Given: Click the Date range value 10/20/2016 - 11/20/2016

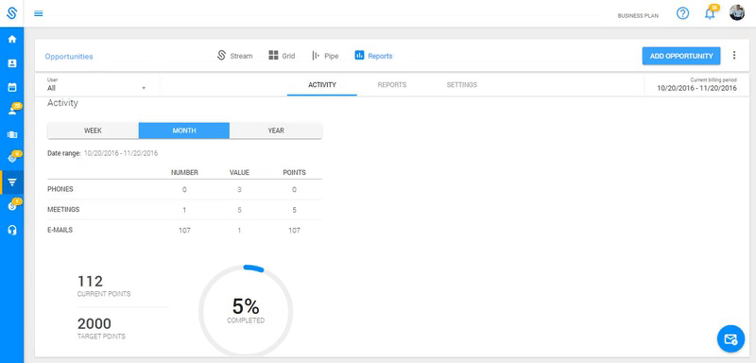Looking at the screenshot, I should pyautogui.click(x=121, y=154).
